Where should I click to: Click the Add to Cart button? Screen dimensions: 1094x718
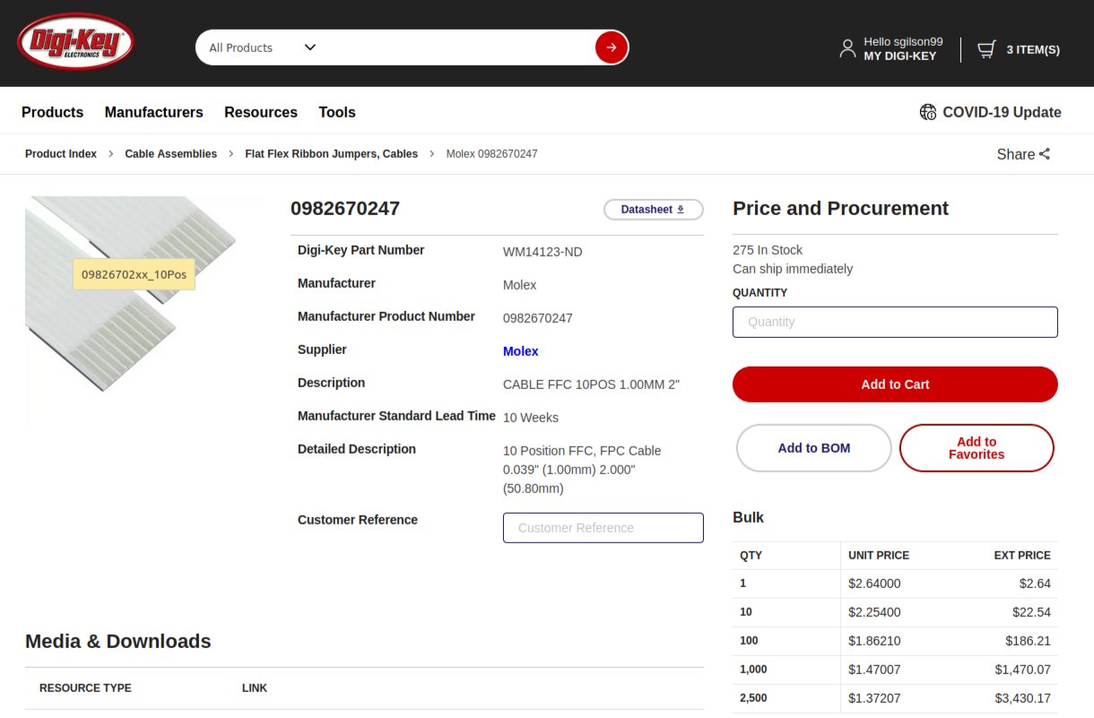point(895,385)
